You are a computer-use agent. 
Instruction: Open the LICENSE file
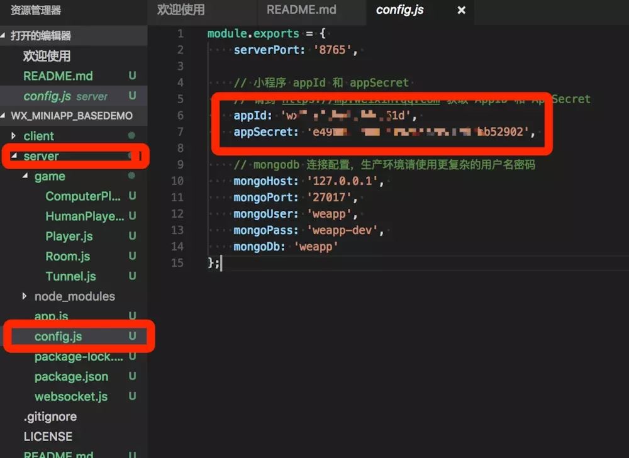[48, 437]
